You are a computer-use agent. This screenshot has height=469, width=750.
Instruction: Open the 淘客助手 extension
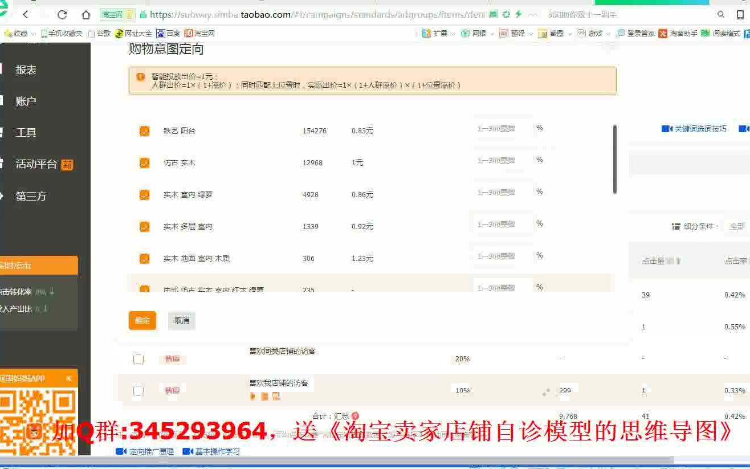tap(678, 34)
